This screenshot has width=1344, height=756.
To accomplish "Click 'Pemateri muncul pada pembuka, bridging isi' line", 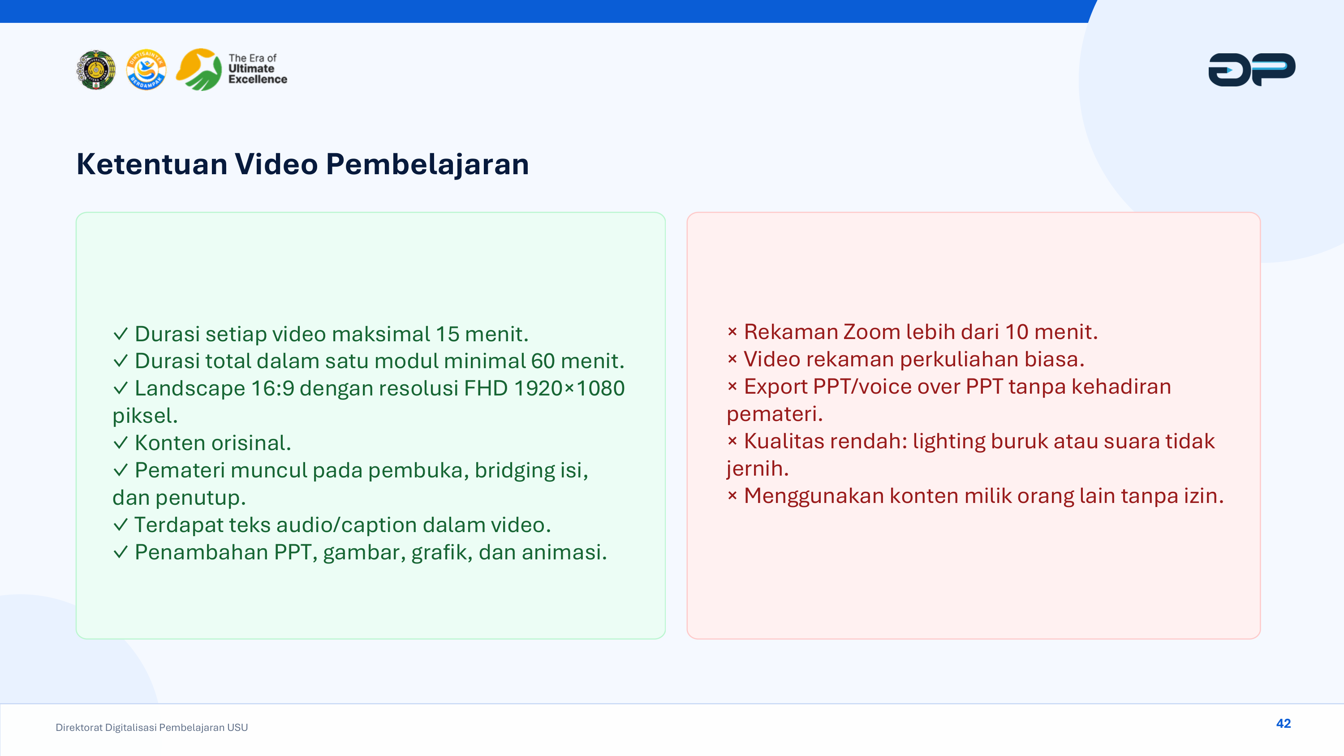I will coord(351,470).
